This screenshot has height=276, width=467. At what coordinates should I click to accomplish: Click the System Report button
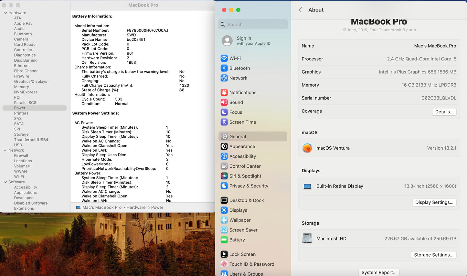[379, 272]
